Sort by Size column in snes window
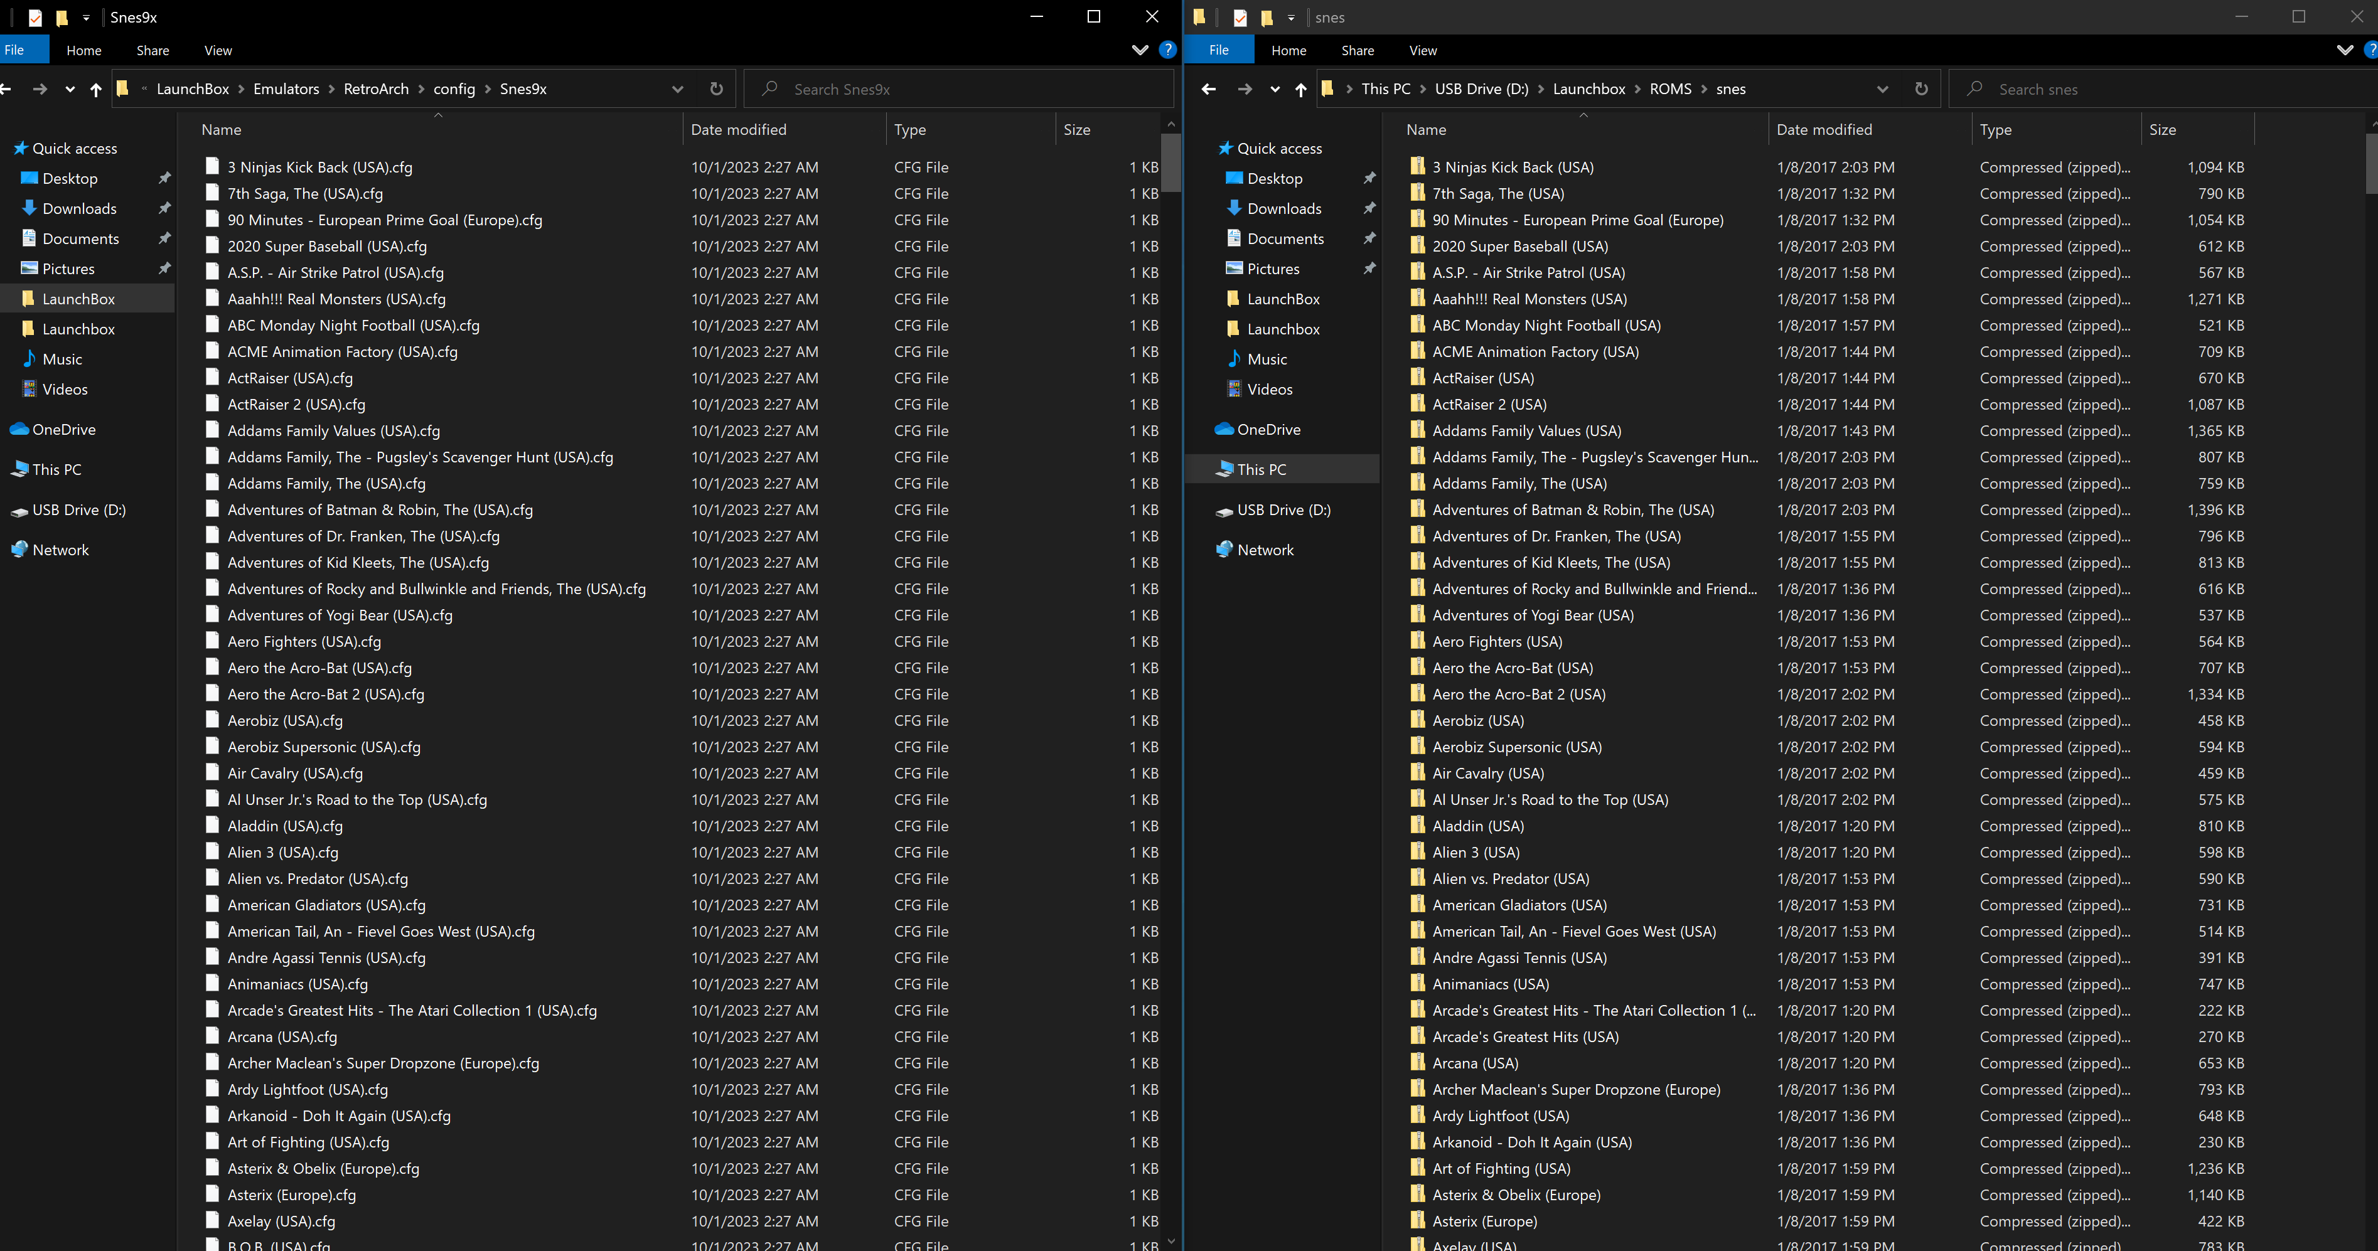Image resolution: width=2378 pixels, height=1251 pixels. click(2197, 130)
